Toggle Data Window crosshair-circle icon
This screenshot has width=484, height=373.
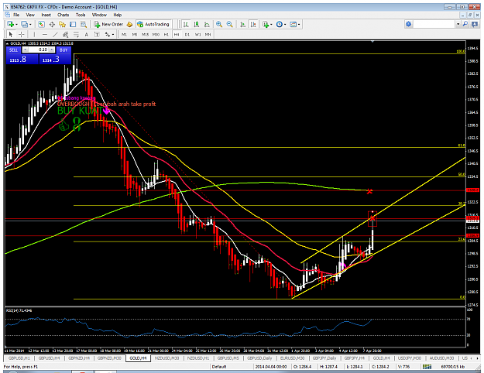coord(52,24)
